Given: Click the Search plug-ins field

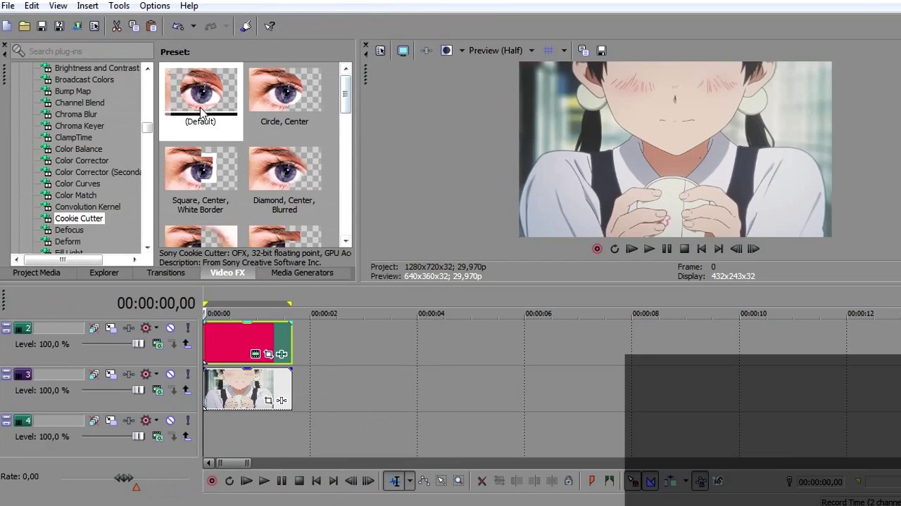Looking at the screenshot, I should coord(82,51).
